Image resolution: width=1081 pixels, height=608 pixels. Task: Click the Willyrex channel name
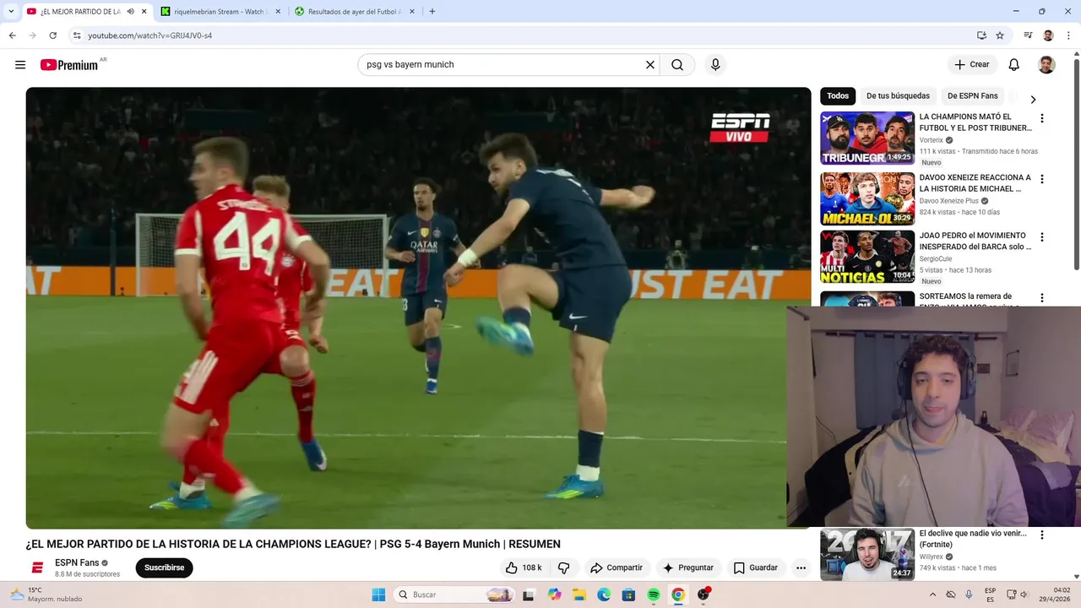931,557
